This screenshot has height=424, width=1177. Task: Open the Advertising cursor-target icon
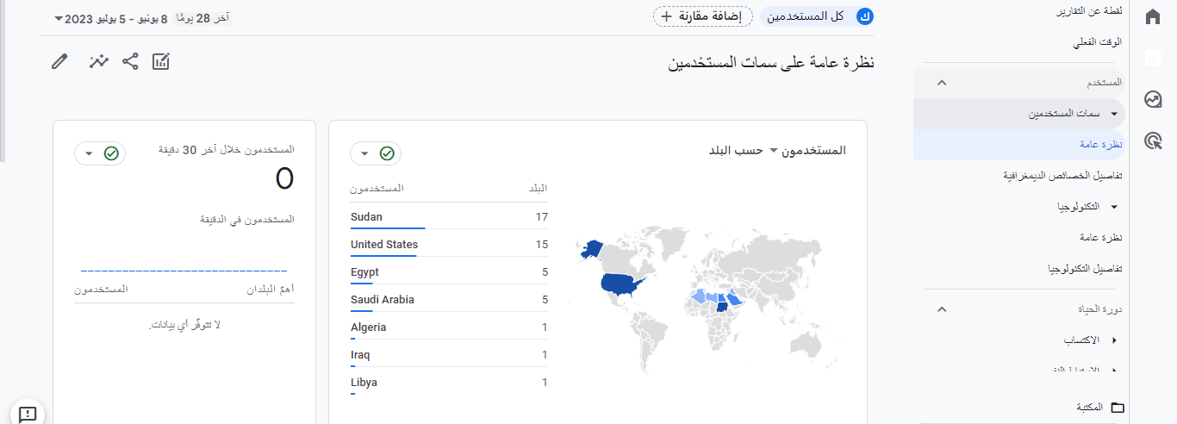click(x=1153, y=140)
